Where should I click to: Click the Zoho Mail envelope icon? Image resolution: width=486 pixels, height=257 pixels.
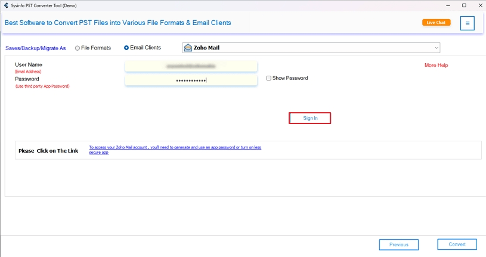[188, 48]
